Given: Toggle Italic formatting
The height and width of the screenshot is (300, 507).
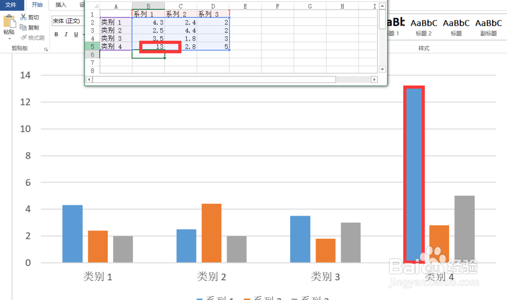Looking at the screenshot, I should (66, 34).
